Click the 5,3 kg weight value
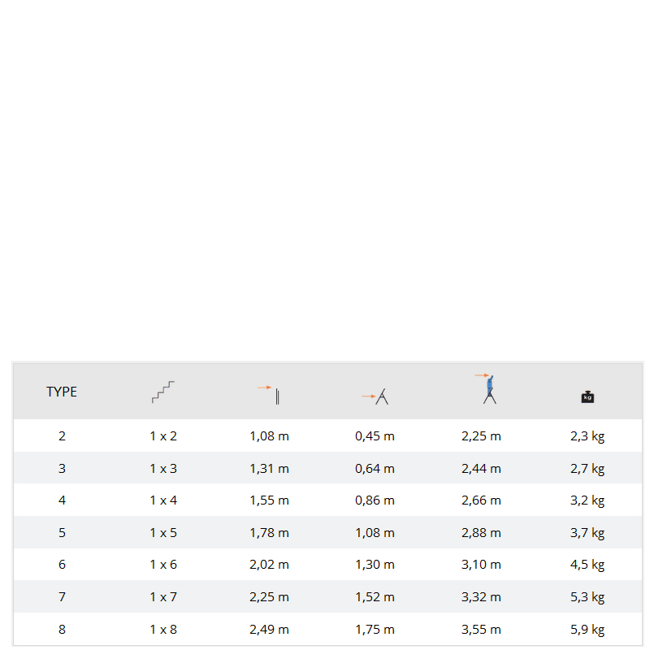 pos(587,597)
